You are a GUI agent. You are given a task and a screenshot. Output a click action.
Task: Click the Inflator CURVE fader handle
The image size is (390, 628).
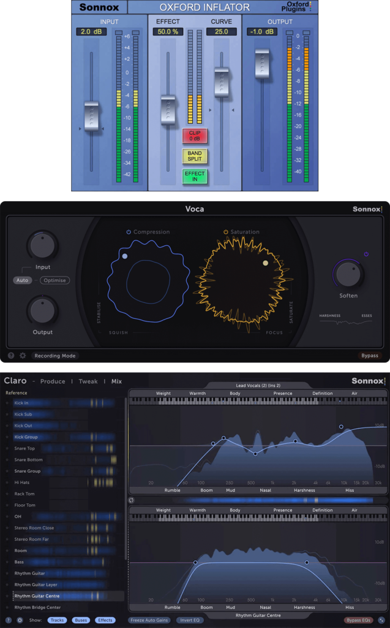(x=222, y=82)
